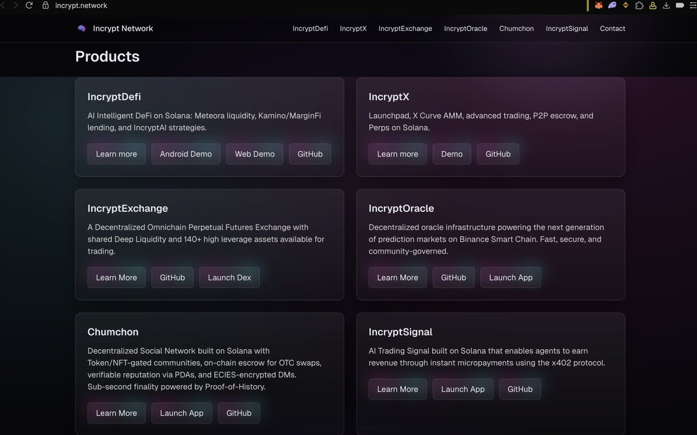
Task: Select IncryptSignal in the top navigation
Action: click(567, 28)
